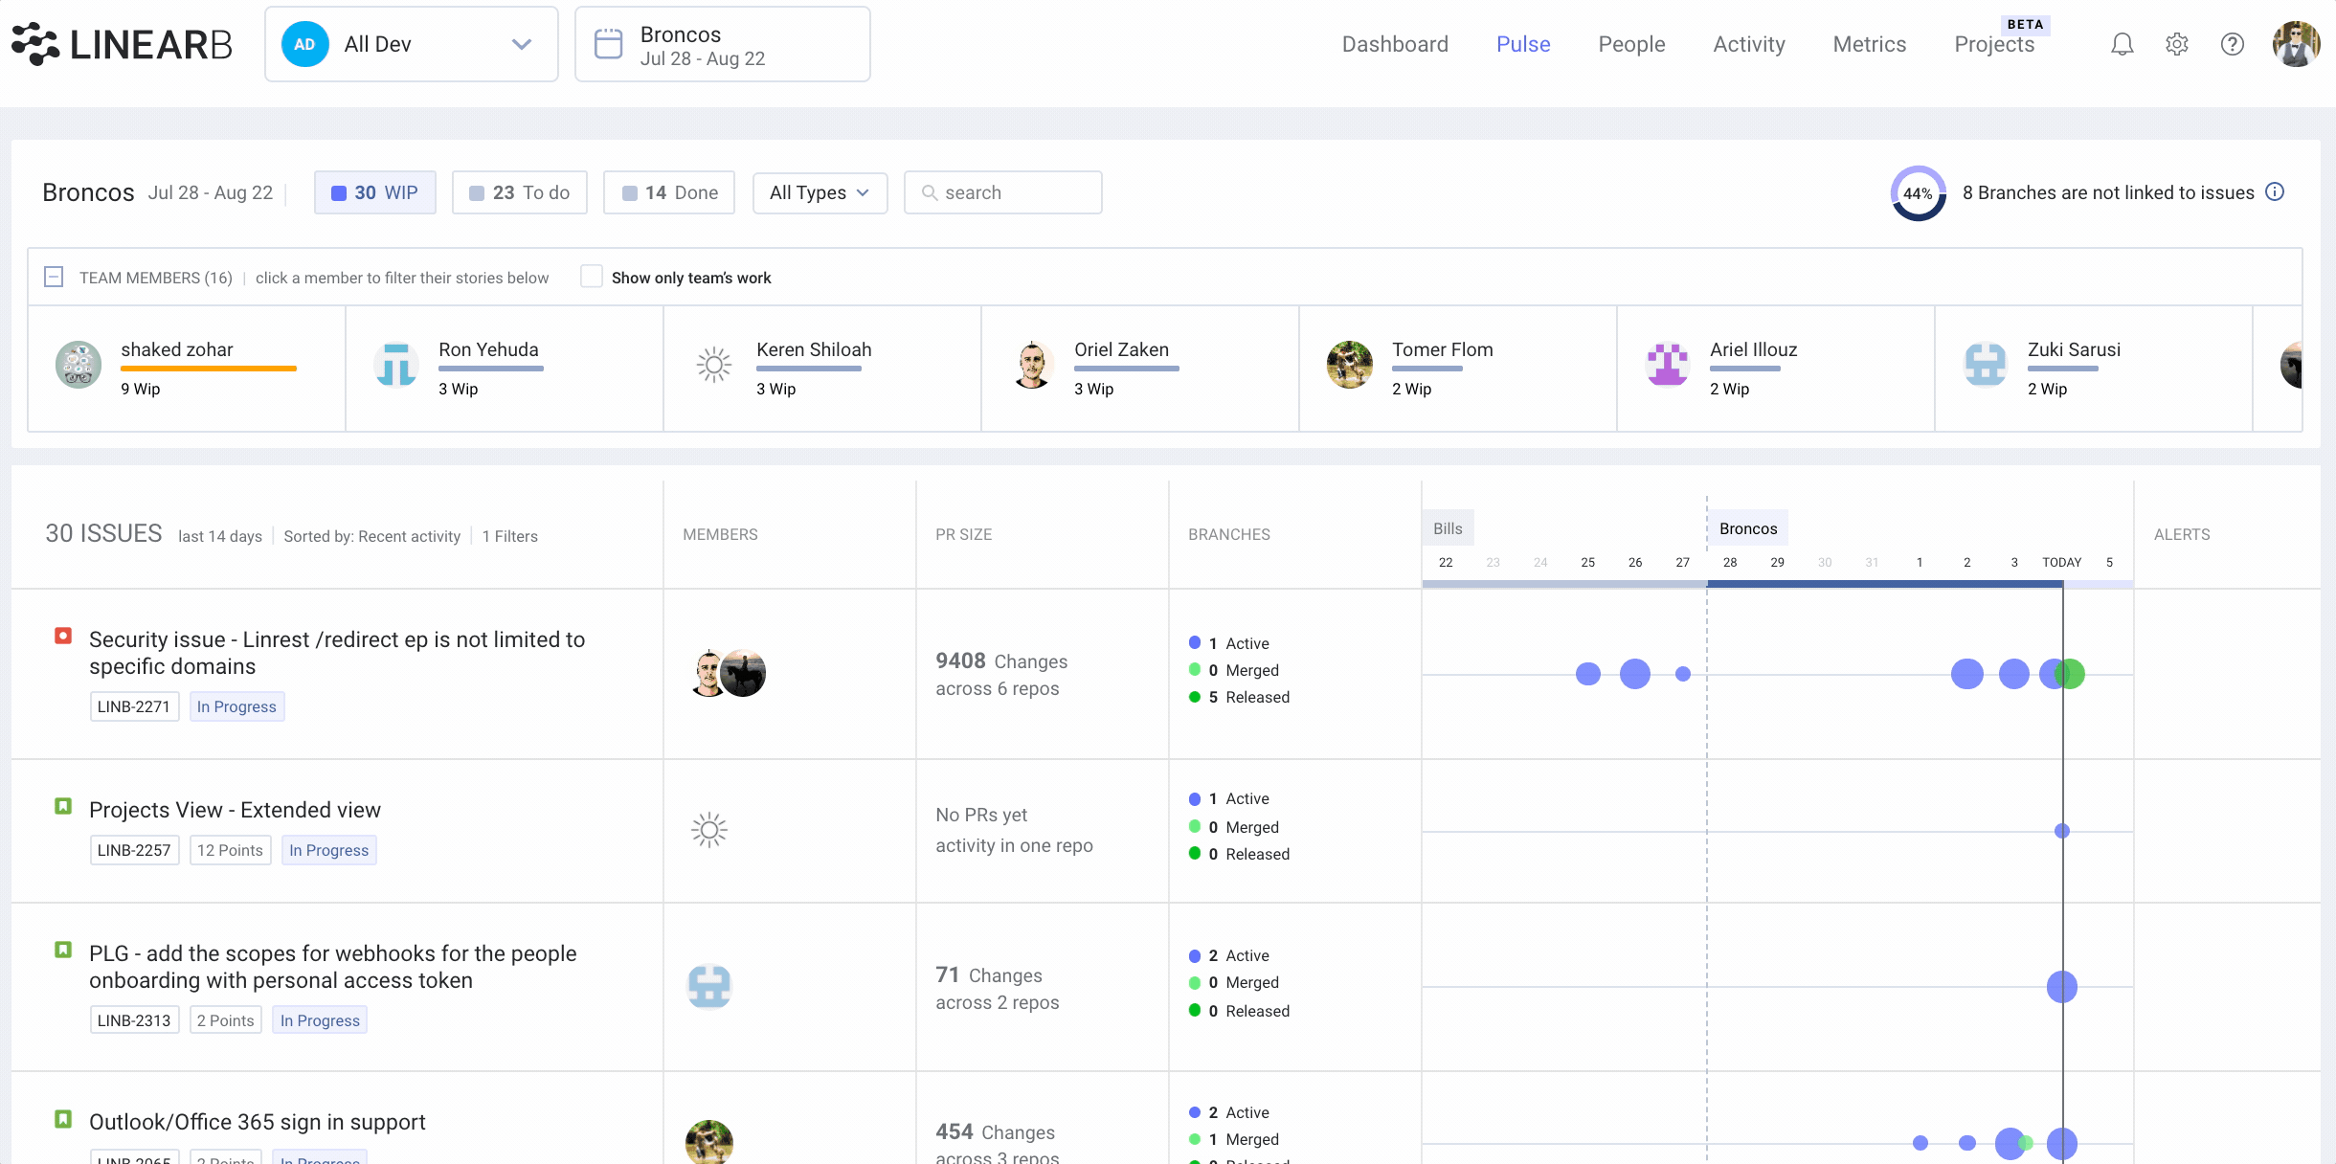The height and width of the screenshot is (1164, 2336).
Task: Toggle the 23 To do filter
Action: [x=520, y=192]
